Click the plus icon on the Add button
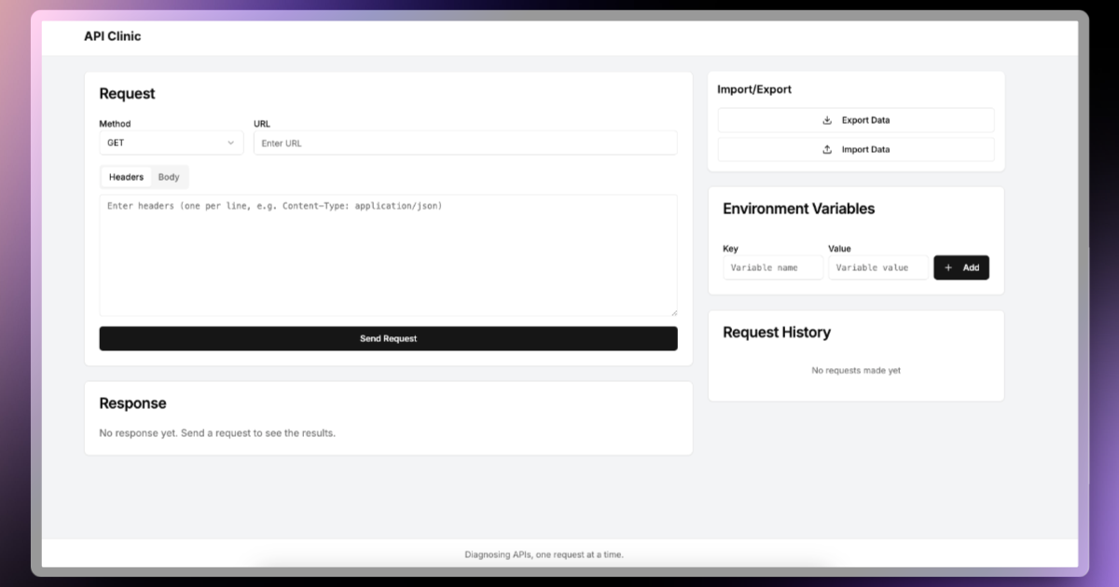This screenshot has height=587, width=1119. [x=947, y=267]
